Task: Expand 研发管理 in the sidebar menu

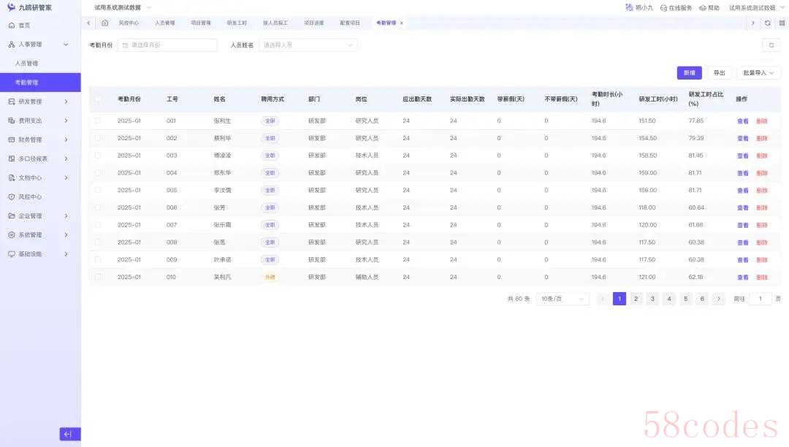Action: 40,102
